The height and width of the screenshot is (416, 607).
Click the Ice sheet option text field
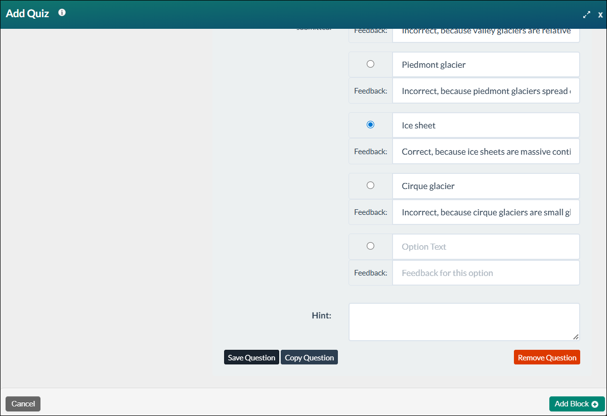click(486, 125)
